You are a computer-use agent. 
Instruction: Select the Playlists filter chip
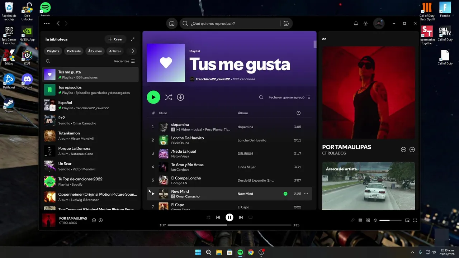[53, 51]
